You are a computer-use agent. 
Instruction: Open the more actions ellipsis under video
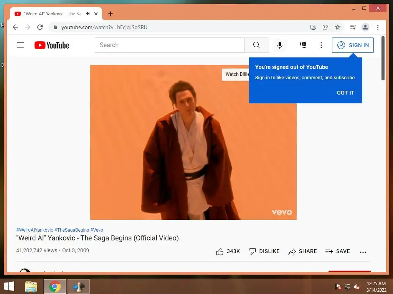[x=363, y=252]
